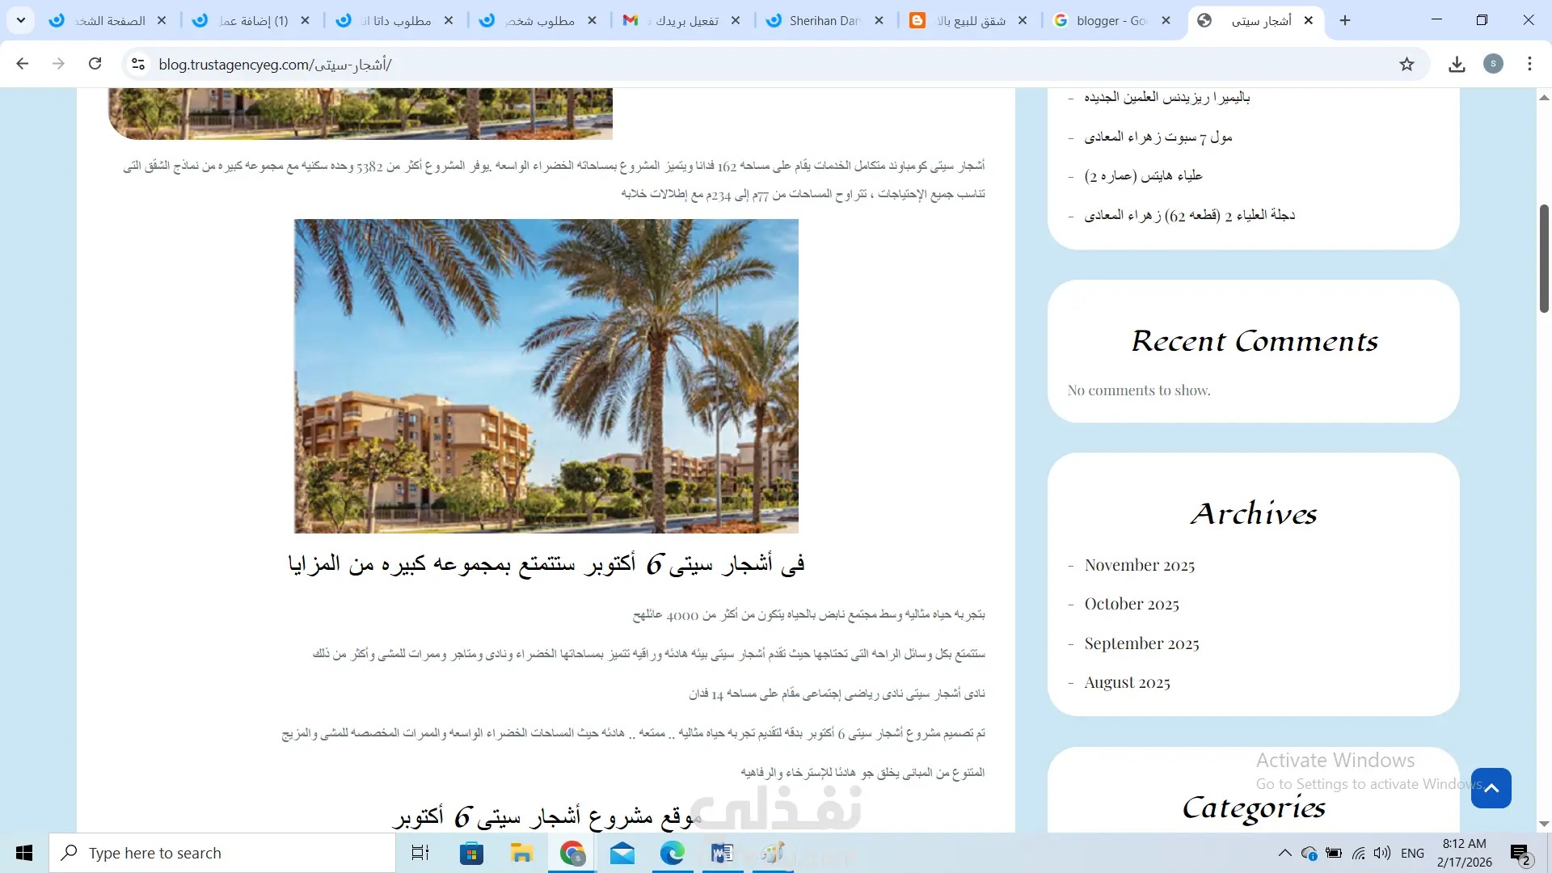Open File Explorer from taskbar

[x=521, y=853]
